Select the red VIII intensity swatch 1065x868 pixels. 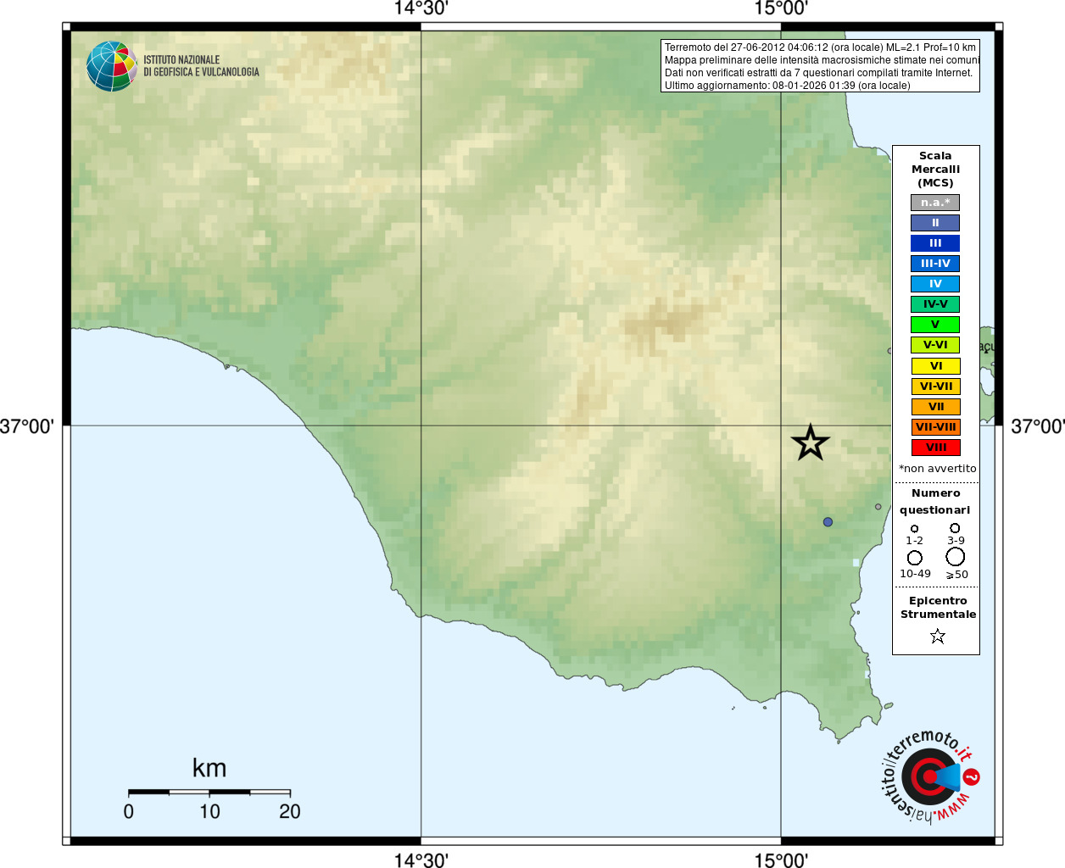(x=935, y=448)
